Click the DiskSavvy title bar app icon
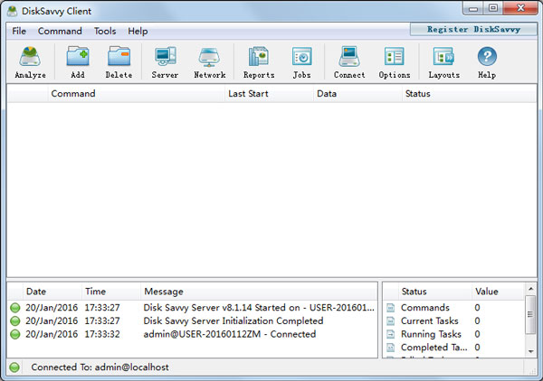The height and width of the screenshot is (381, 543). (13, 11)
